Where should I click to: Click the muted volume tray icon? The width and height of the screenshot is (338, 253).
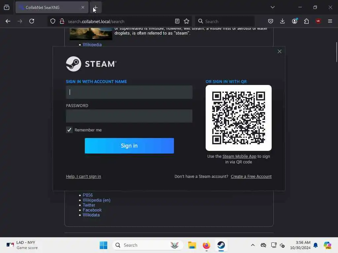click(x=283, y=245)
